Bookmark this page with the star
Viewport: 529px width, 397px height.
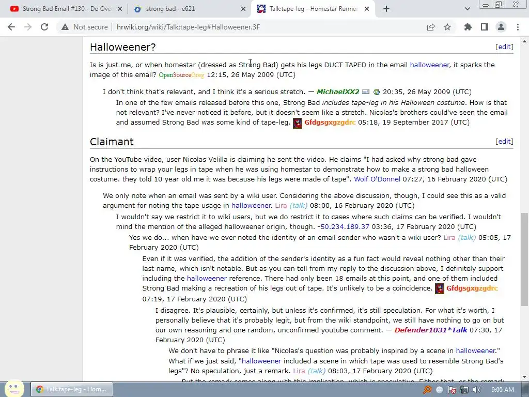coord(447,27)
